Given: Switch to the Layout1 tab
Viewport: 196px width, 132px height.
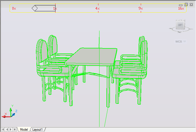Looking at the screenshot, I should tap(38, 130).
